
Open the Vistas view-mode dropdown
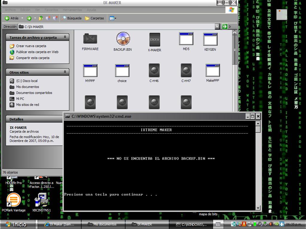click(113, 18)
